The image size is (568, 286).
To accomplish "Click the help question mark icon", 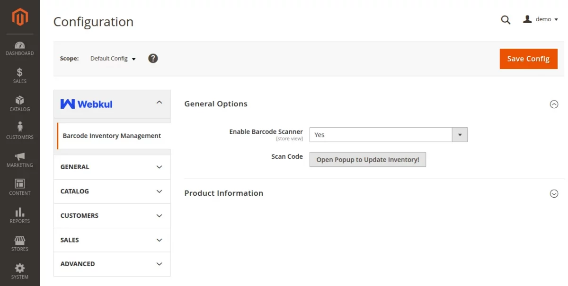I will coord(153,58).
